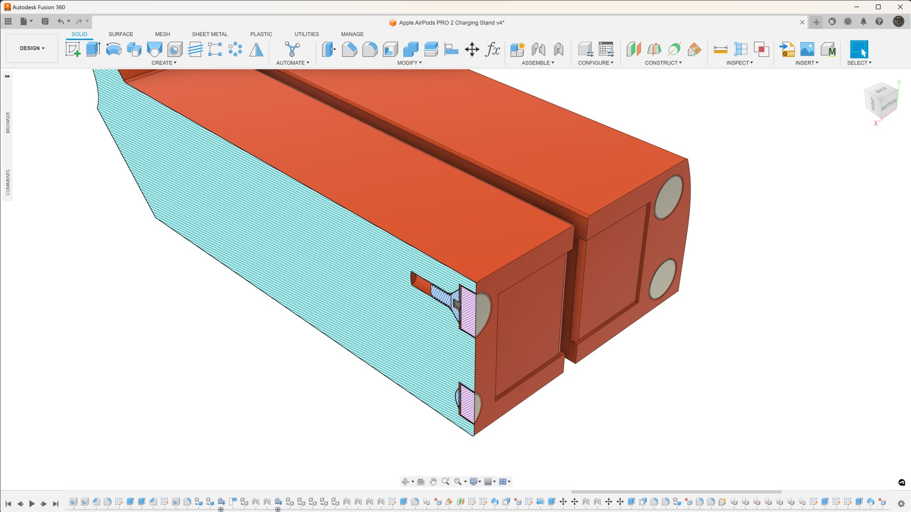Image resolution: width=911 pixels, height=512 pixels.
Task: Click the Extrude tool icon
Action: (x=93, y=49)
